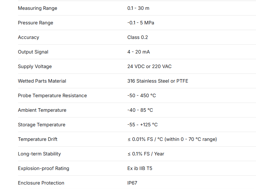Viewport: 256px width, 189px height.
Task: Click the Measuring Range label
Action: pyautogui.click(x=38, y=8)
